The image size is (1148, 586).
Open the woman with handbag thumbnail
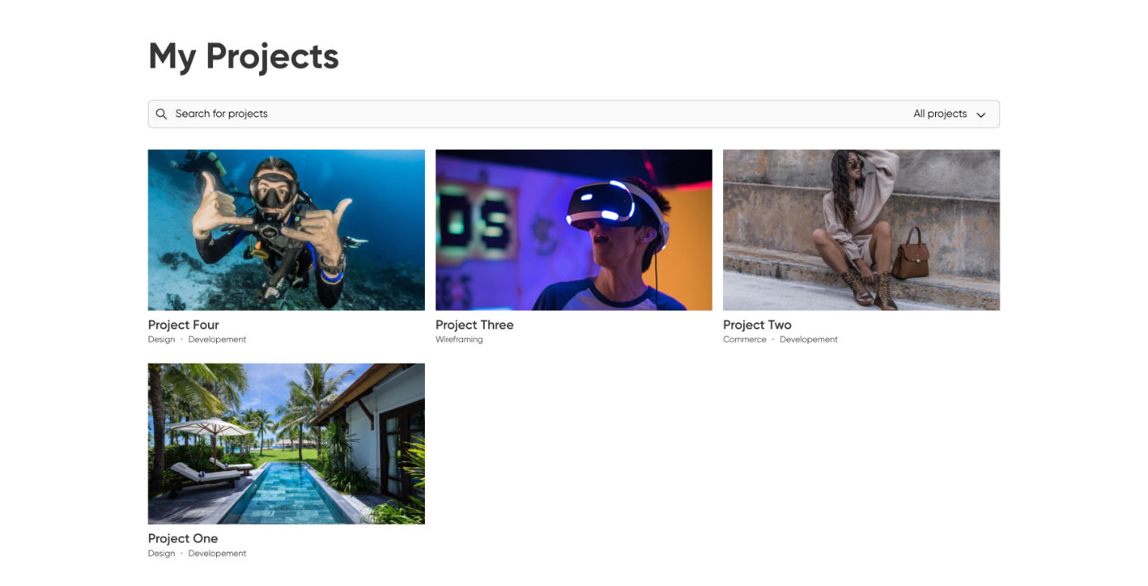pyautogui.click(x=861, y=230)
